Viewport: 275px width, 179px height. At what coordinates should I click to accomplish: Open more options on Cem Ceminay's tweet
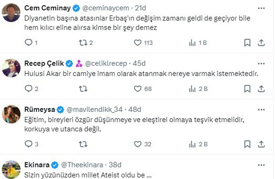pyautogui.click(x=261, y=8)
